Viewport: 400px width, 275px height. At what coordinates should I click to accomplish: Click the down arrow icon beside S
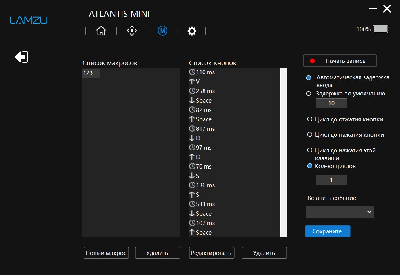pyautogui.click(x=192, y=176)
